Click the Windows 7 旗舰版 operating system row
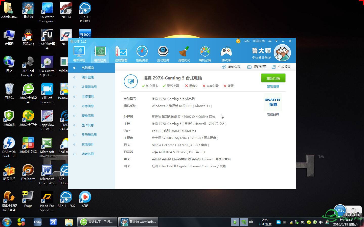Viewport: 364px width, 227px height. pos(182,106)
